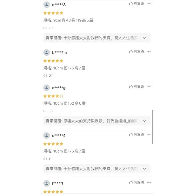This screenshot has height=194, width=194.
Task: Click l*****t's user avatar
Action: tap(46, 183)
